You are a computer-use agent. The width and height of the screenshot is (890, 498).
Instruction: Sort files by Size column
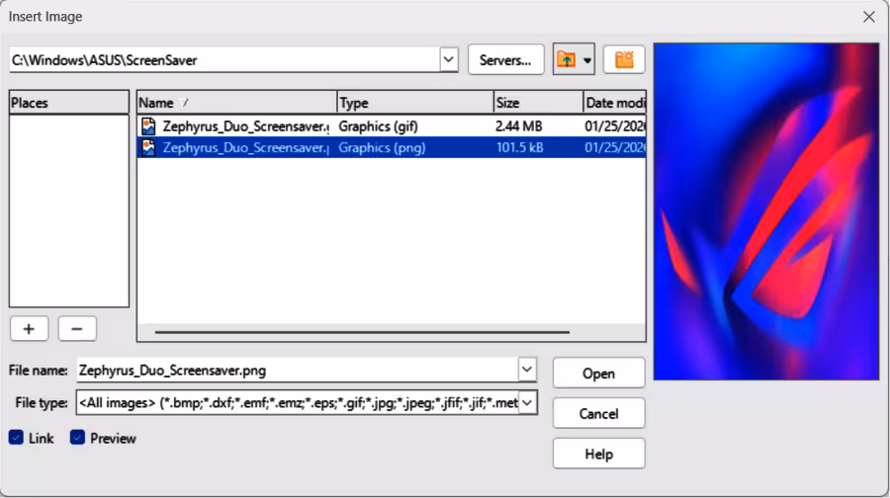click(x=538, y=103)
